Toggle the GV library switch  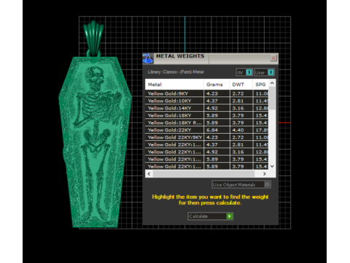point(244,72)
